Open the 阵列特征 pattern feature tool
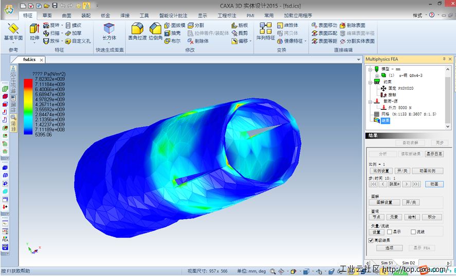456x277 pixels. [265, 28]
